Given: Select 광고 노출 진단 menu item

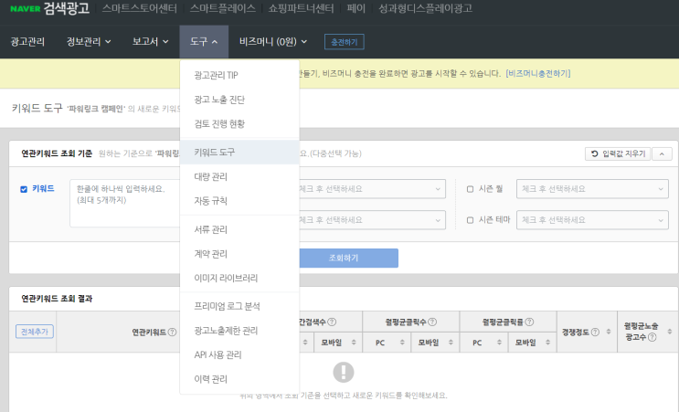Looking at the screenshot, I should click(239, 100).
